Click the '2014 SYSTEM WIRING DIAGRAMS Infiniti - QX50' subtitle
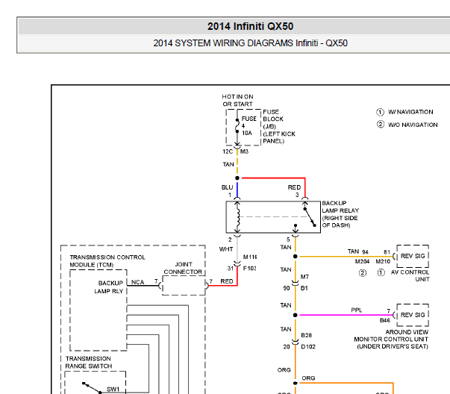The width and height of the screenshot is (450, 394). 250,43
